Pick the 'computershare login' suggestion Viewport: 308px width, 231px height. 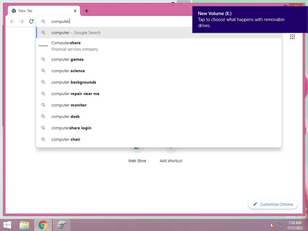pyautogui.click(x=159, y=128)
